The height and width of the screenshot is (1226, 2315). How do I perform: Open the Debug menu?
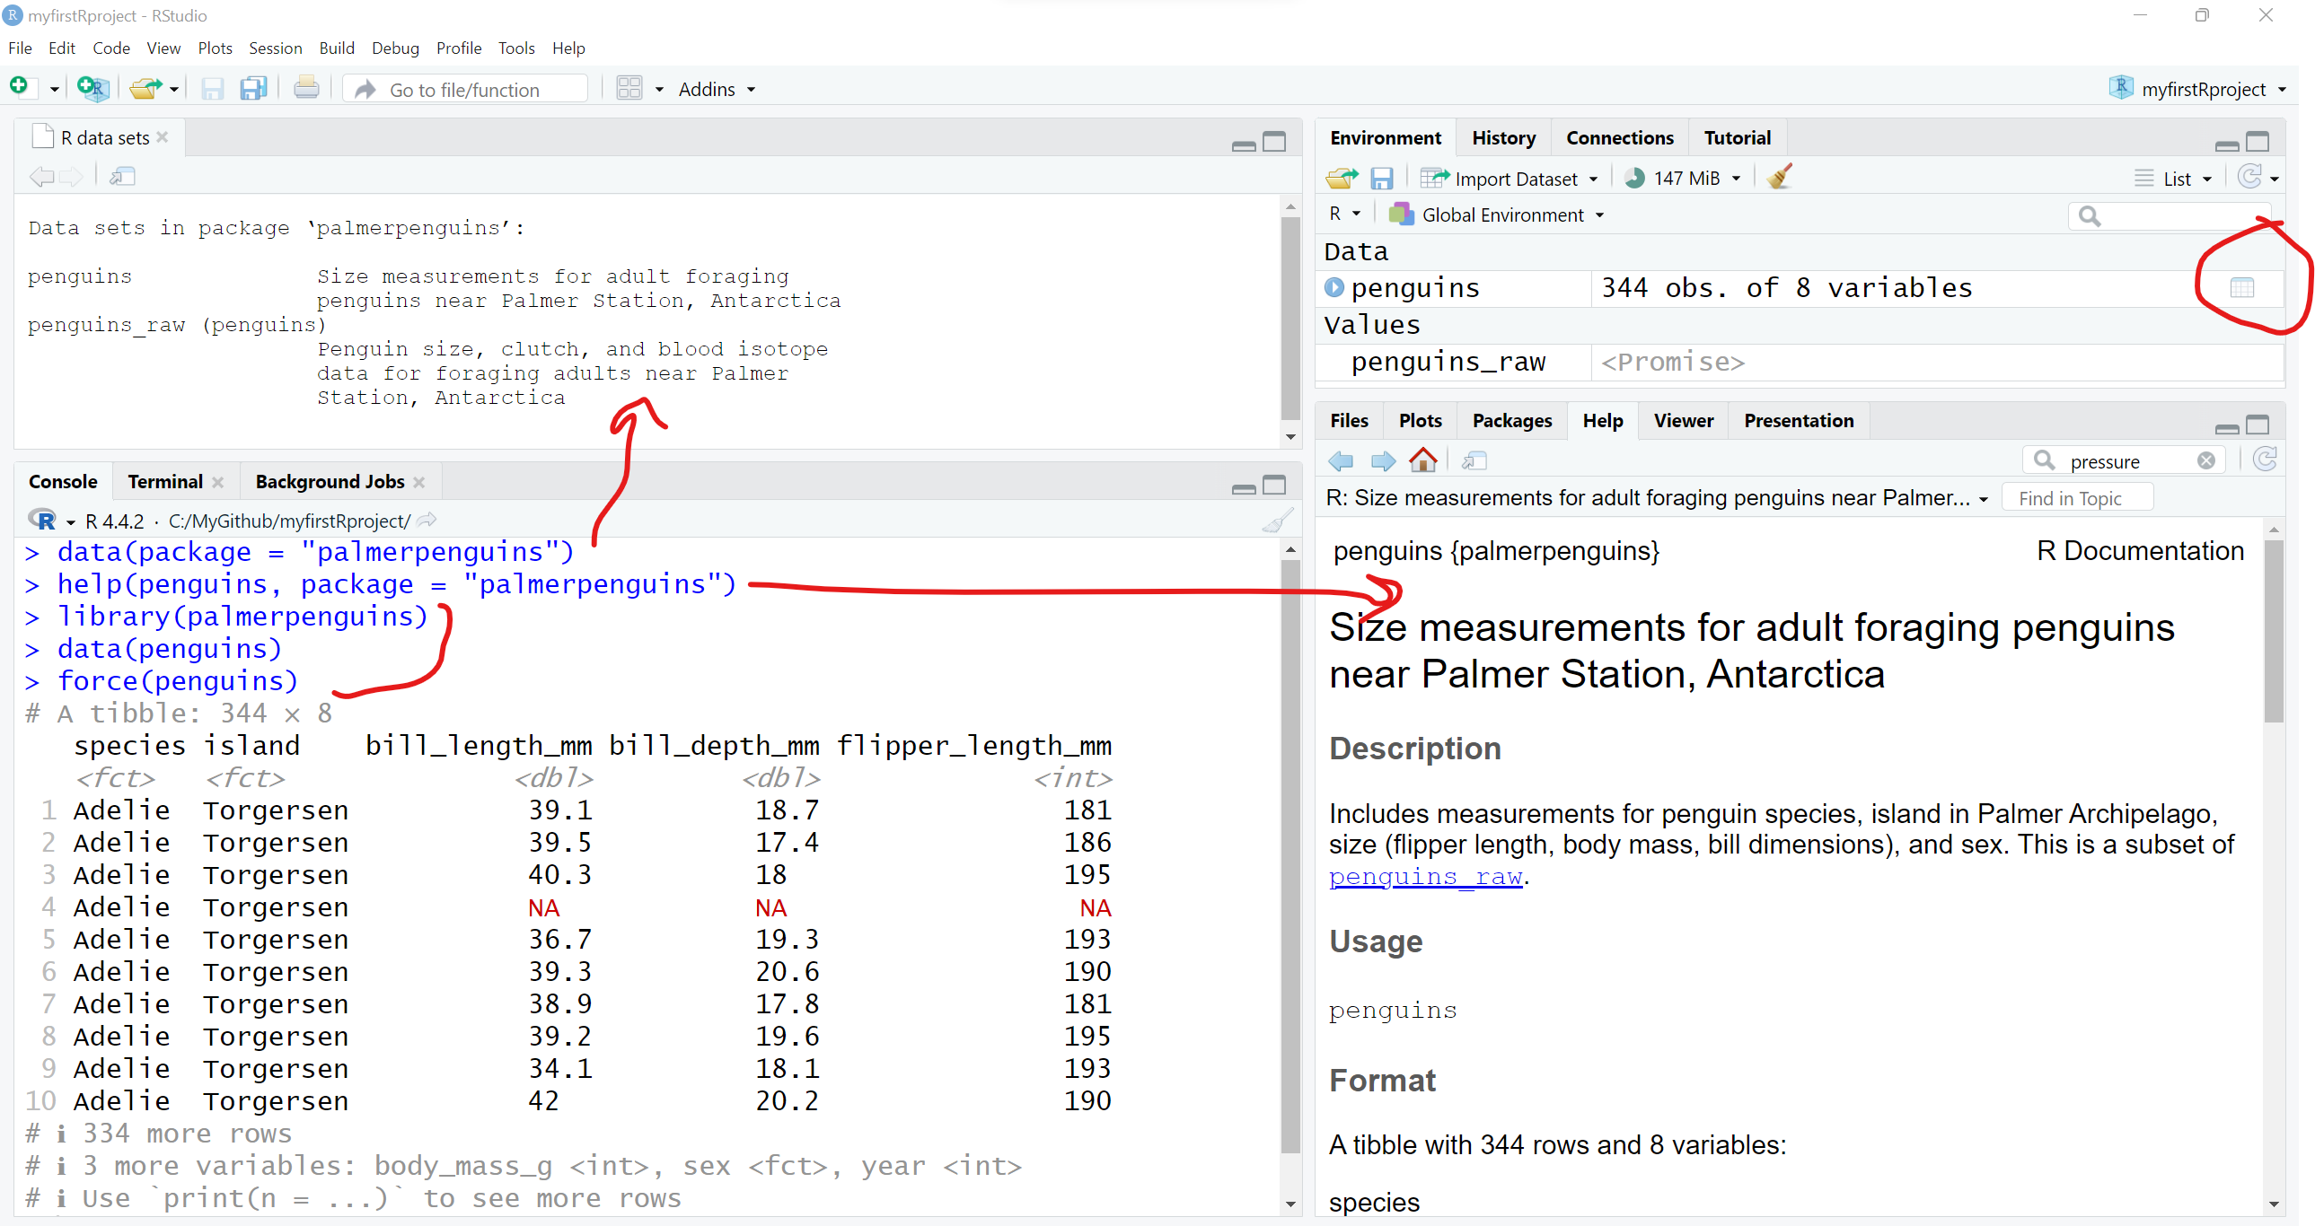tap(395, 48)
